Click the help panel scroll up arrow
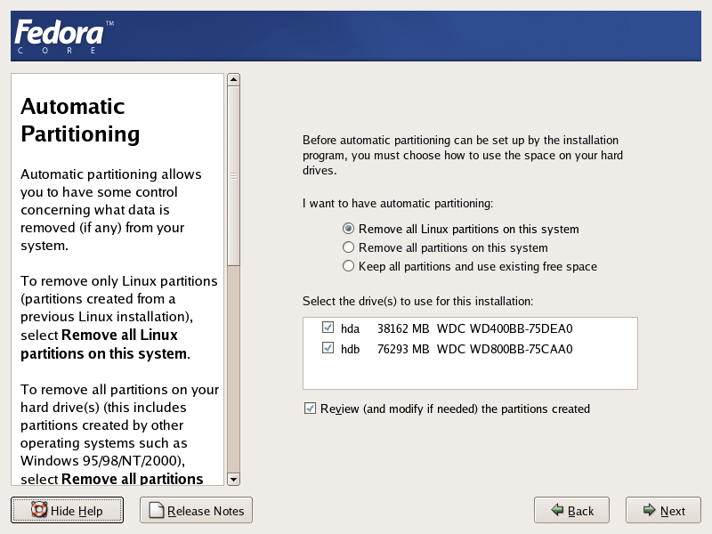The height and width of the screenshot is (534, 712). coord(233,80)
